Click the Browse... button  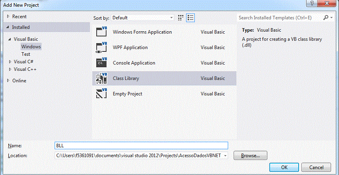[250, 156]
